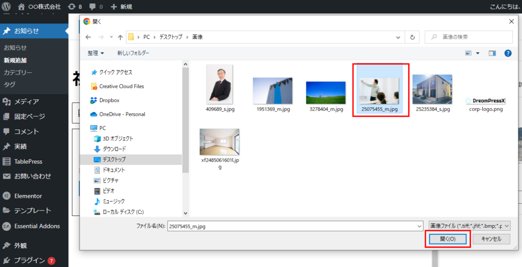The width and height of the screenshot is (522, 267).
Task: Toggle the preview pane icon
Action: coord(492,53)
